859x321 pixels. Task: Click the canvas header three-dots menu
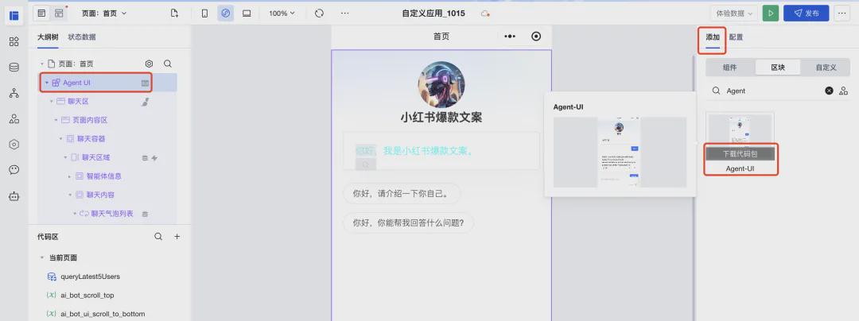510,36
